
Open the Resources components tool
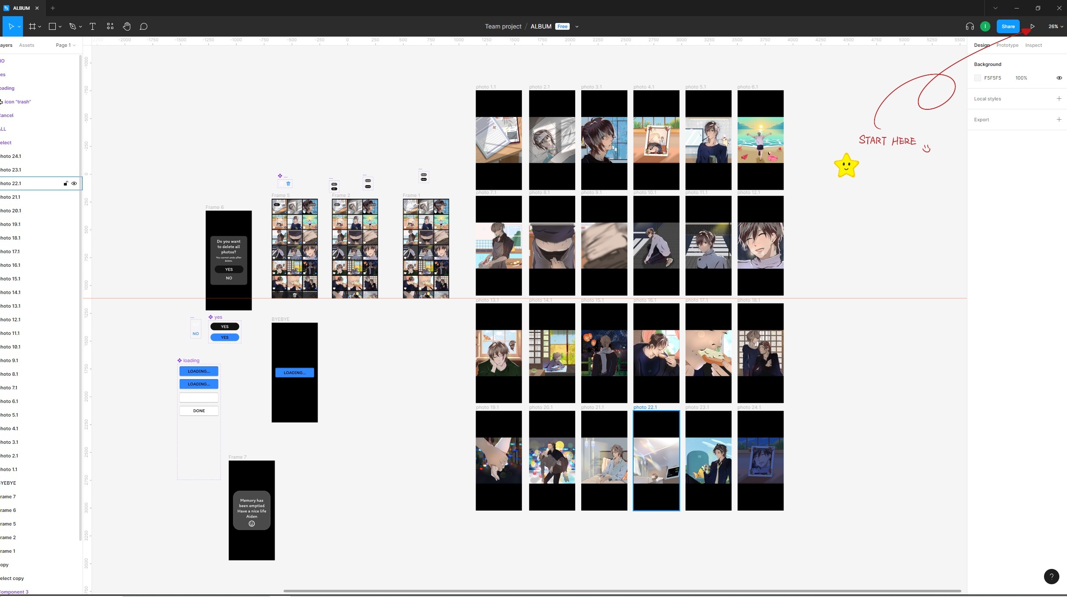click(110, 26)
